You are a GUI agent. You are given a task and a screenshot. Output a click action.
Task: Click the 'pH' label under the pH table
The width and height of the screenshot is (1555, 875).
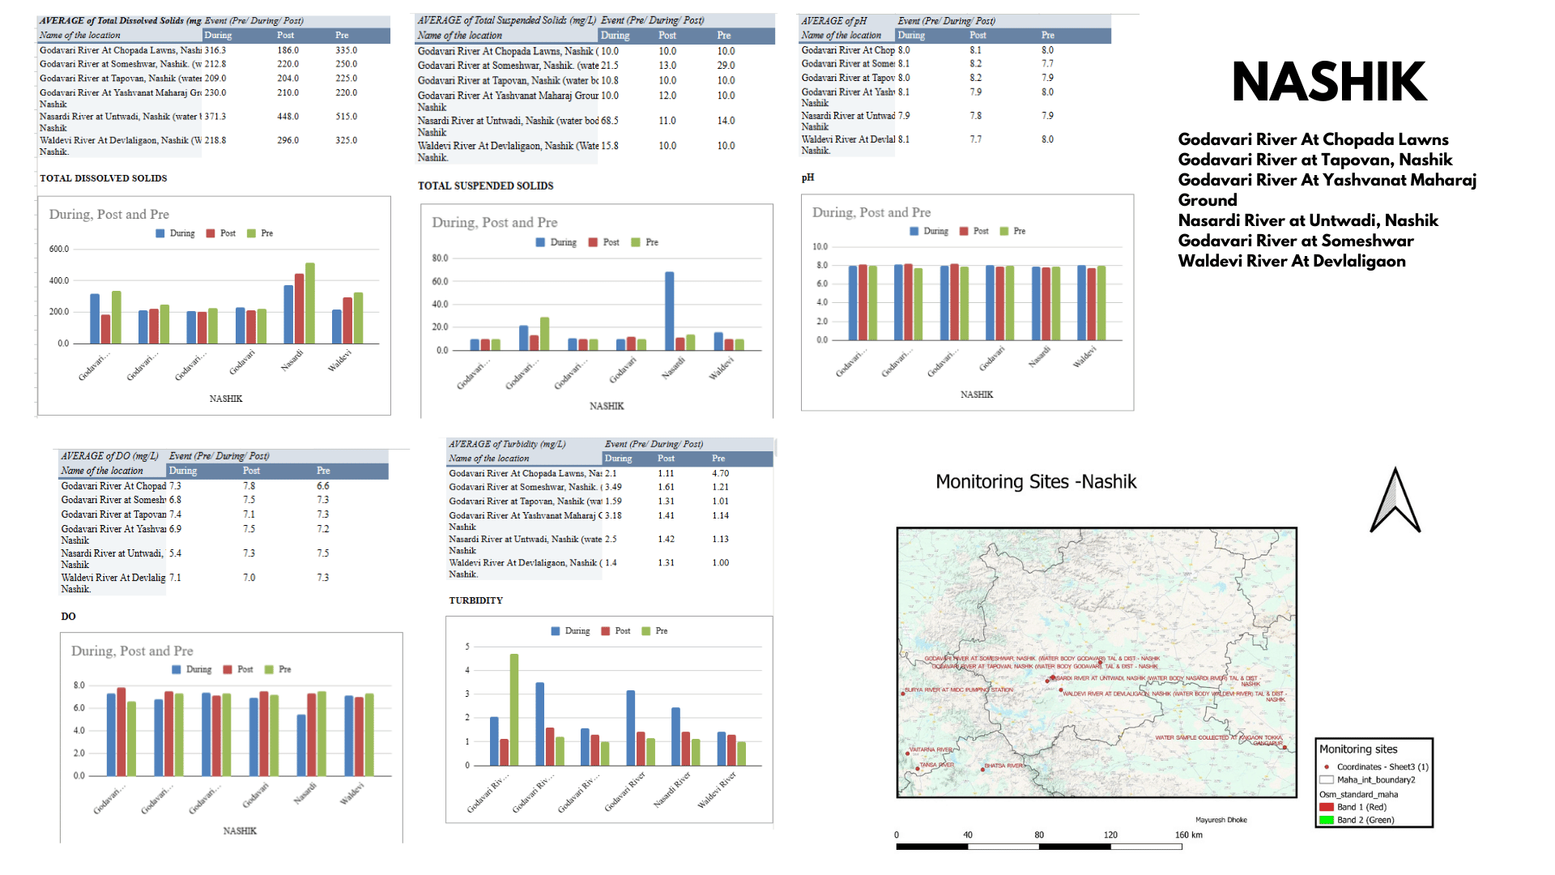coord(808,177)
